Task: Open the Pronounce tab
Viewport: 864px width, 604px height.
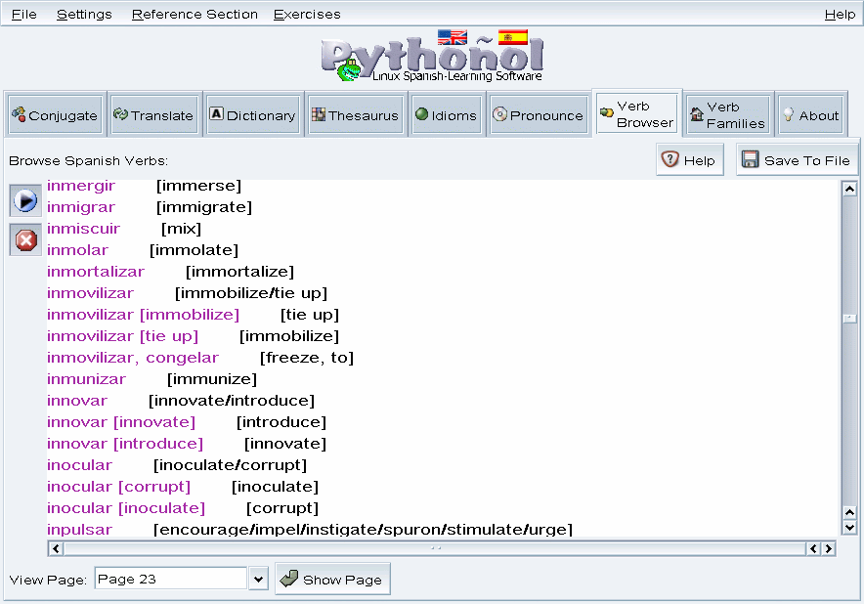Action: 538,115
